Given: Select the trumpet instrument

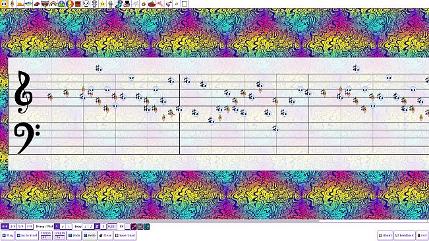Looking at the screenshot, I should (x=168, y=4).
